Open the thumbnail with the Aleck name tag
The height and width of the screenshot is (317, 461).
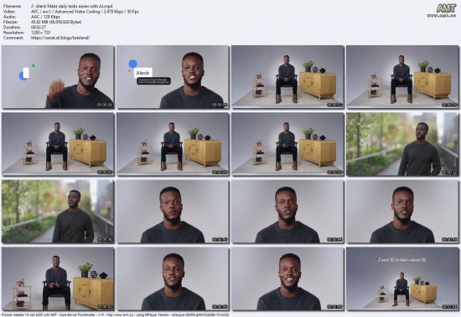[x=173, y=77]
